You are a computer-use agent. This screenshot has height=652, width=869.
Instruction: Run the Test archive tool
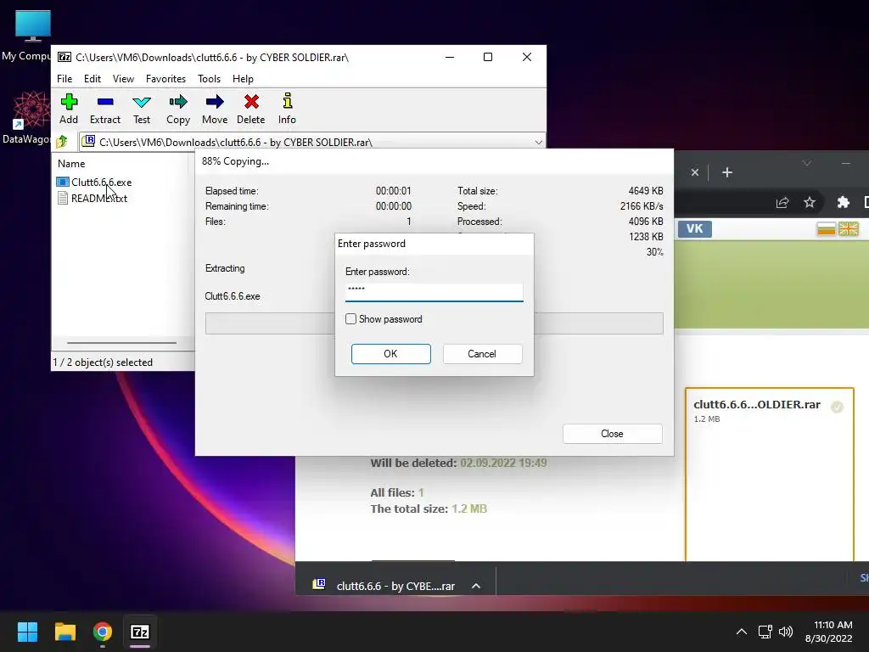point(142,110)
